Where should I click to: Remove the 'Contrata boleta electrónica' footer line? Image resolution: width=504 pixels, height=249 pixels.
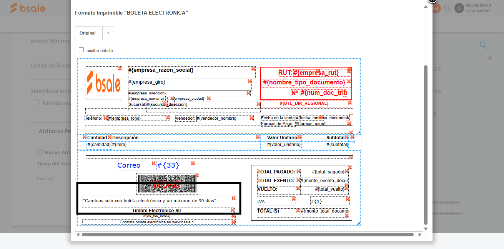click(233, 222)
